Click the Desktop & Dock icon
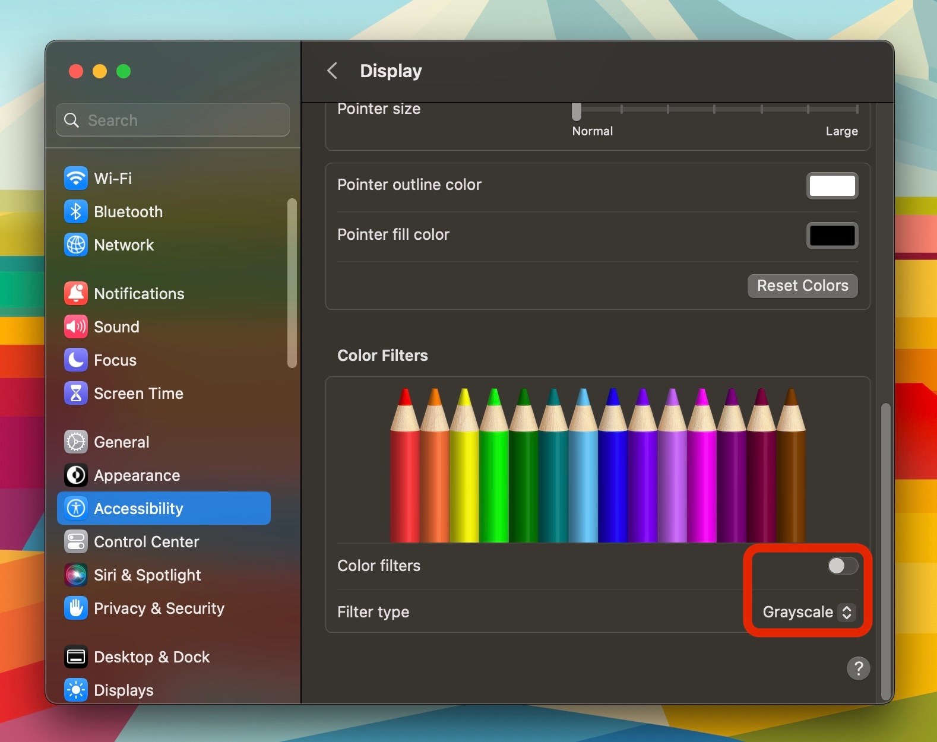Image resolution: width=937 pixels, height=742 pixels. (76, 657)
